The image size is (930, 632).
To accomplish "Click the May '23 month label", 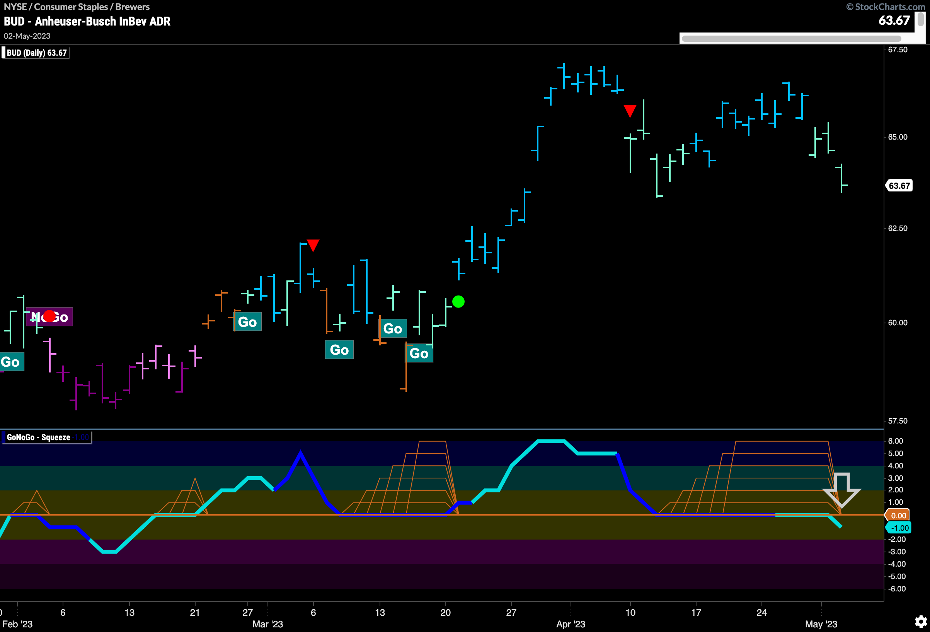I will point(821,624).
